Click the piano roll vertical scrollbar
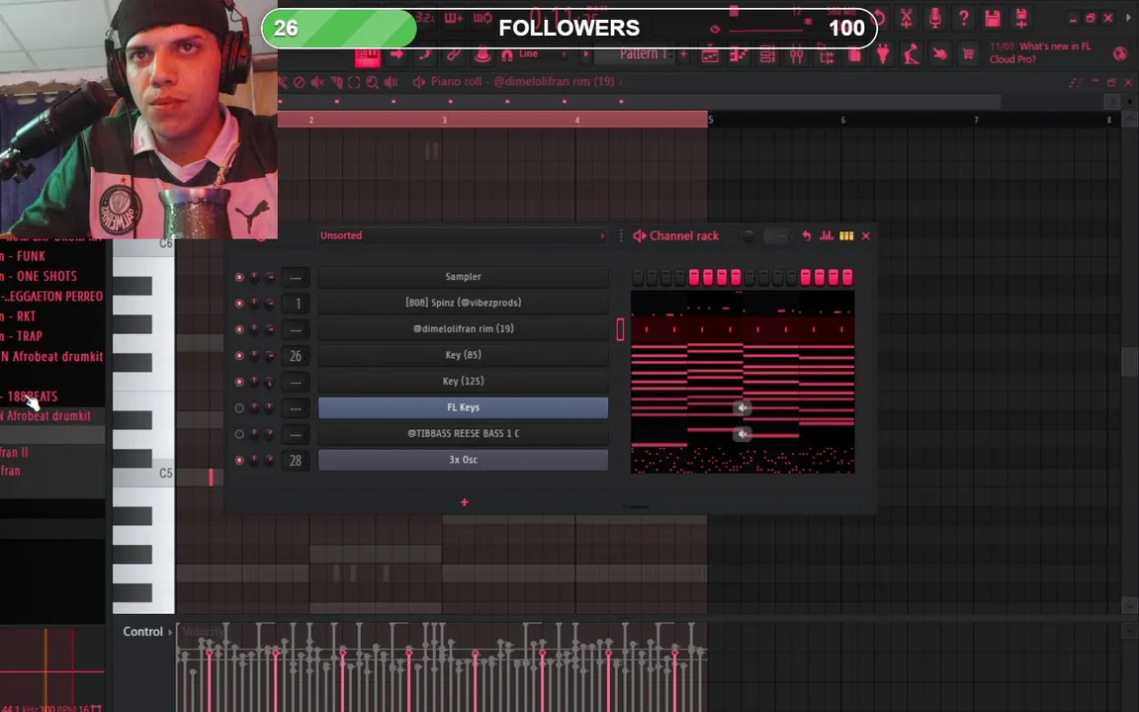 pyautogui.click(x=1129, y=361)
